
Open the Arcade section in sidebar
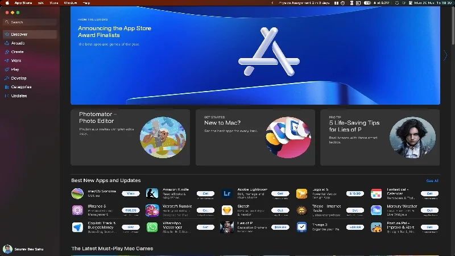pyautogui.click(x=30, y=43)
